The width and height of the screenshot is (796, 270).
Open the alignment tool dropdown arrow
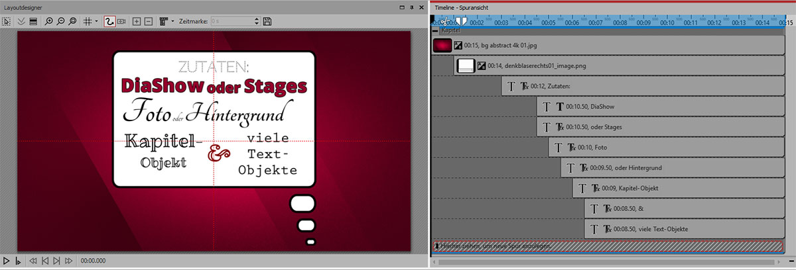pyautogui.click(x=172, y=21)
